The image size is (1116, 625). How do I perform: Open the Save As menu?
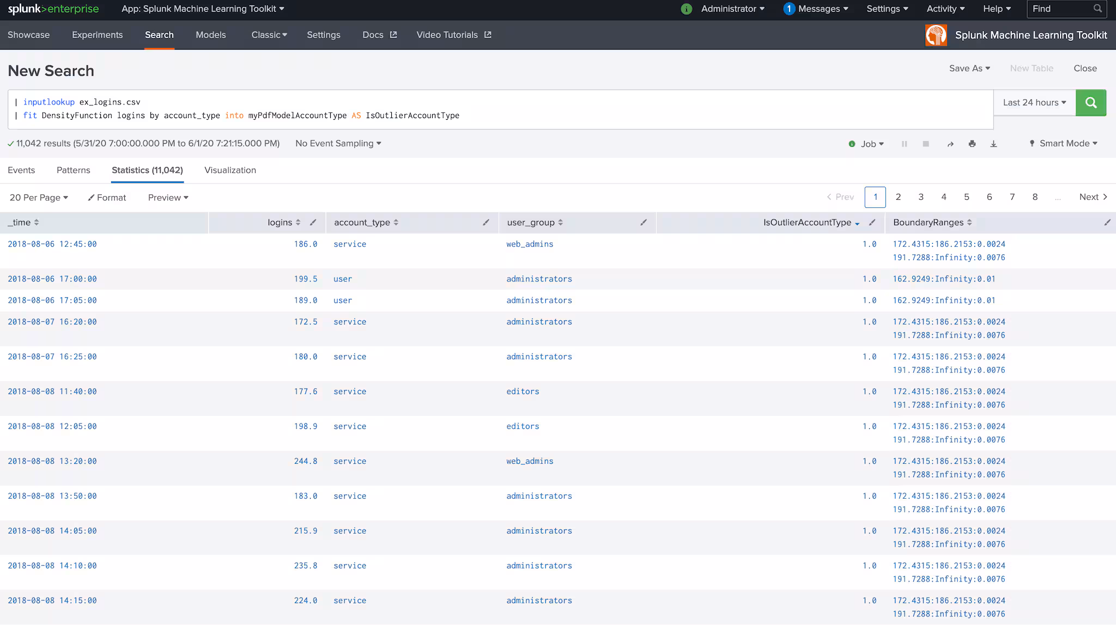coord(969,68)
